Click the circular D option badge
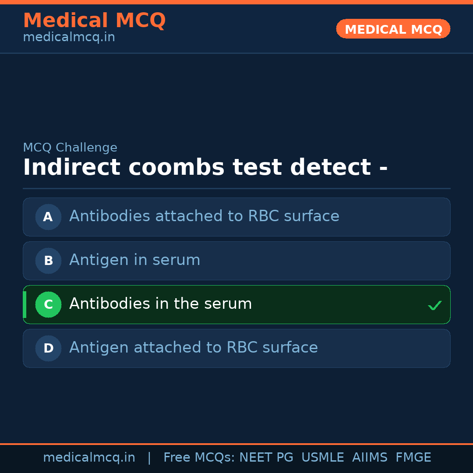 pyautogui.click(x=48, y=348)
